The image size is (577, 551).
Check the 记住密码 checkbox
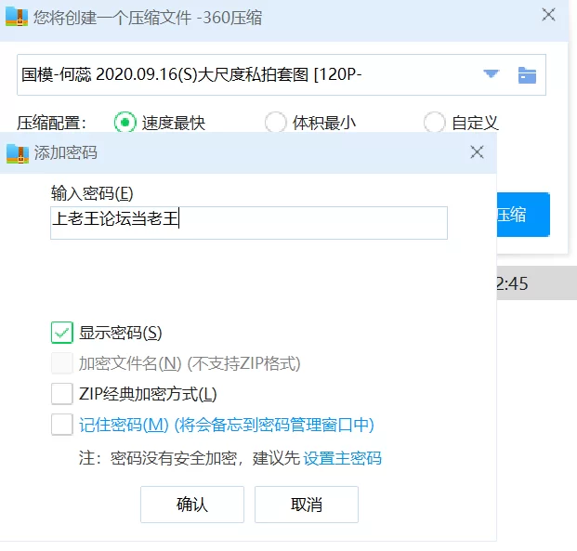click(62, 425)
